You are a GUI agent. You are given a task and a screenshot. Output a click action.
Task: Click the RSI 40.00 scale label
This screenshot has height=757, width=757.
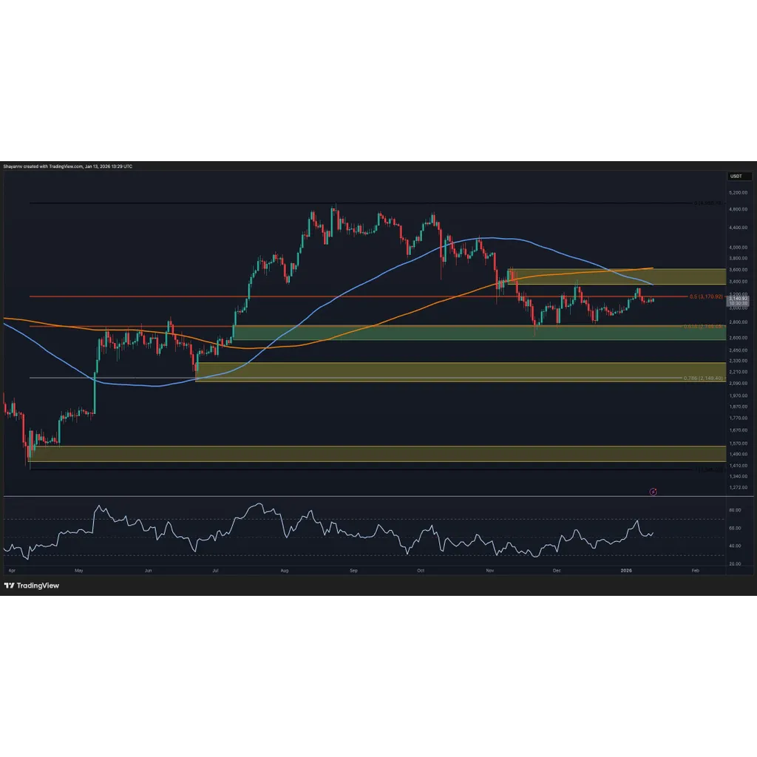[x=735, y=546]
